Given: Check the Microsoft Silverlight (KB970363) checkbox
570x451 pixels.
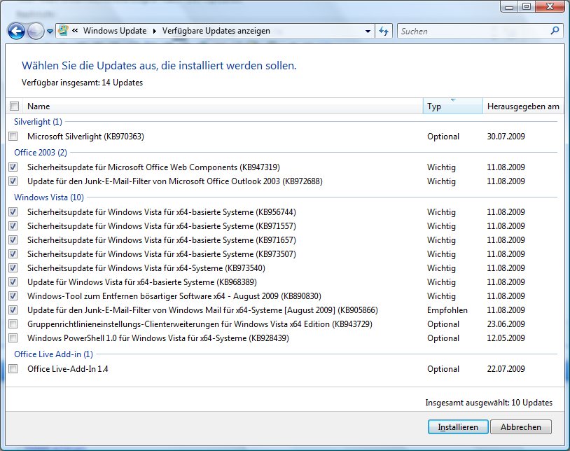Looking at the screenshot, I should pos(13,137).
